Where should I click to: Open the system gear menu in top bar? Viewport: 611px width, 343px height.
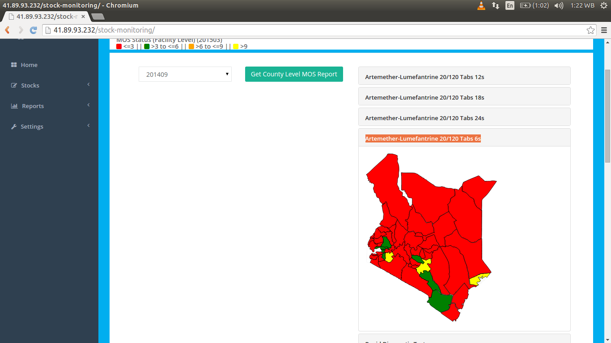pyautogui.click(x=604, y=5)
